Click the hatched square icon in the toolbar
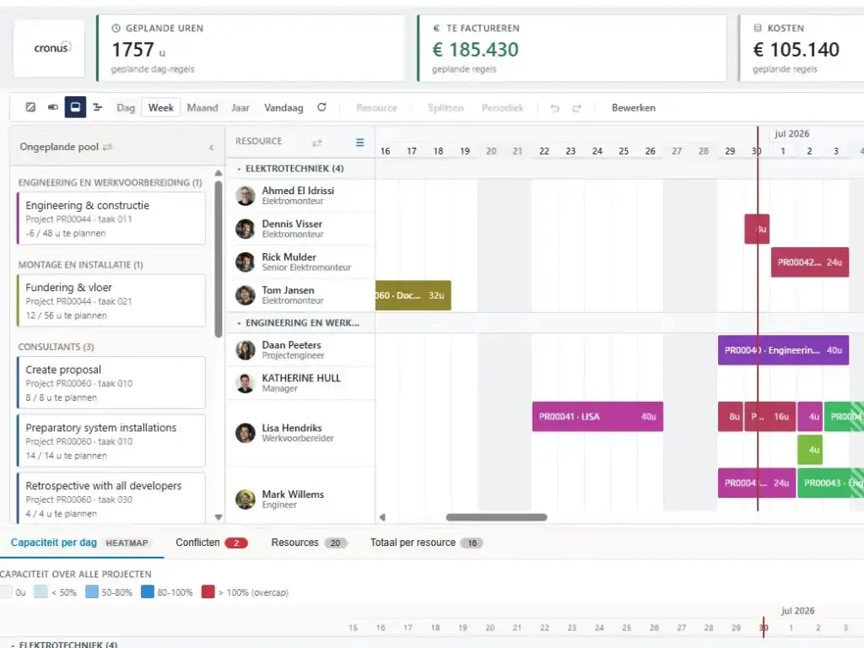This screenshot has width=864, height=648. [x=31, y=107]
